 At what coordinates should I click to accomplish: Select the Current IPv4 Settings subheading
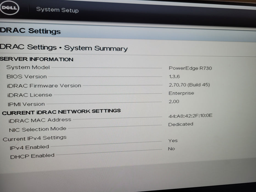coord(35,138)
